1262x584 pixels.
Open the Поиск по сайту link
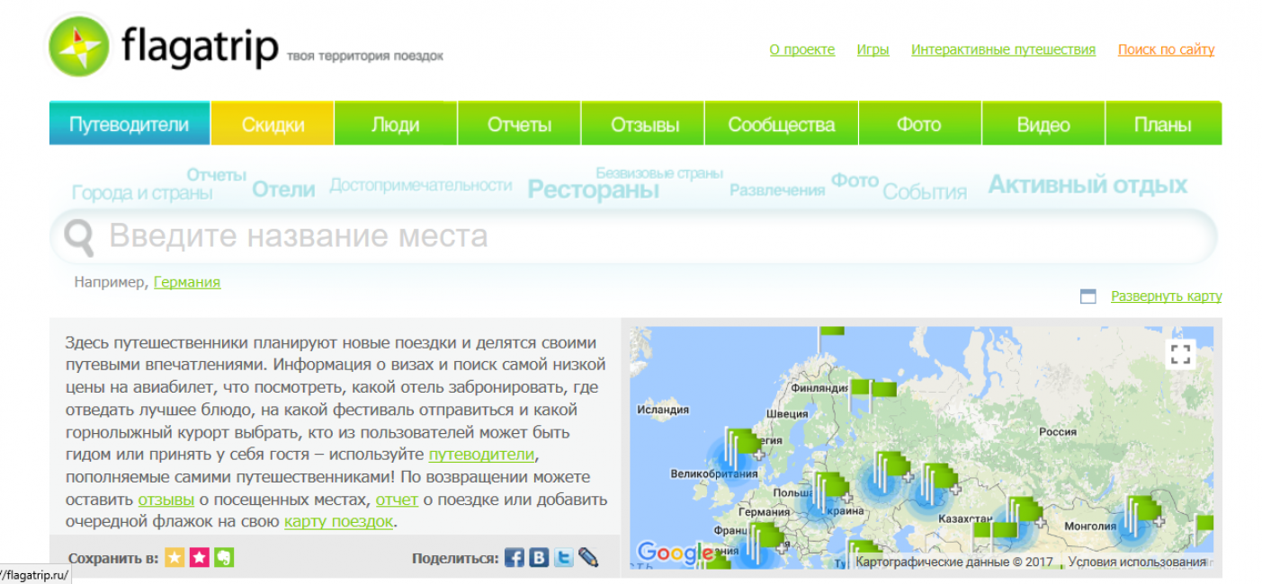1166,49
